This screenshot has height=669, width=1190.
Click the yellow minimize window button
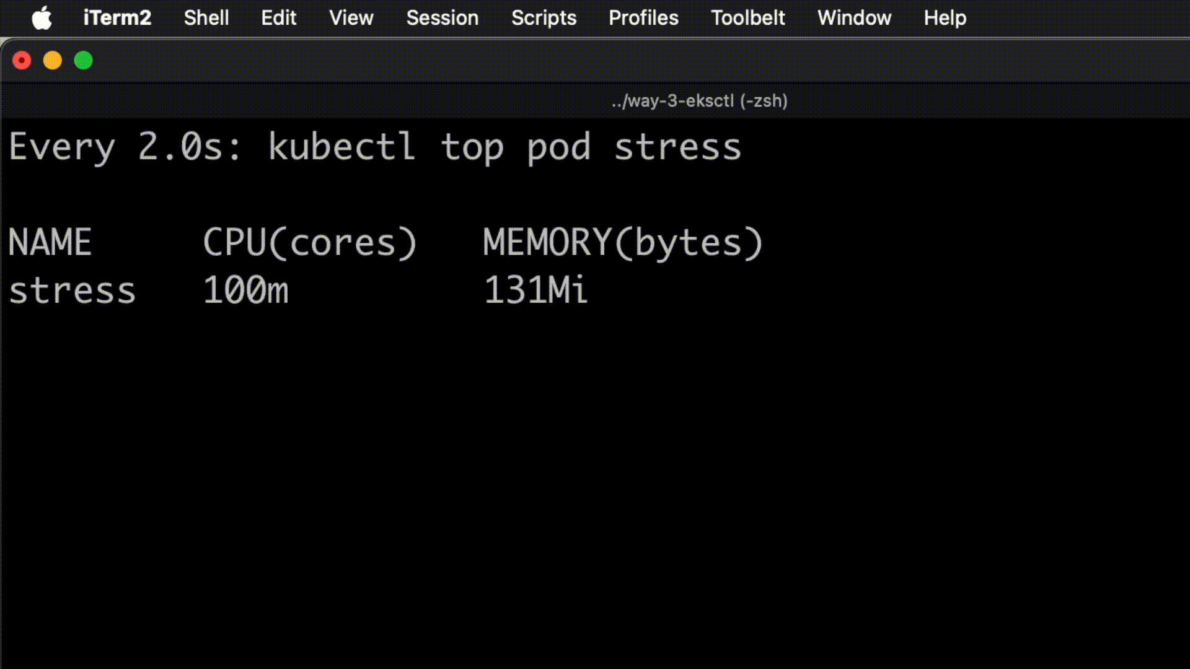coord(53,61)
